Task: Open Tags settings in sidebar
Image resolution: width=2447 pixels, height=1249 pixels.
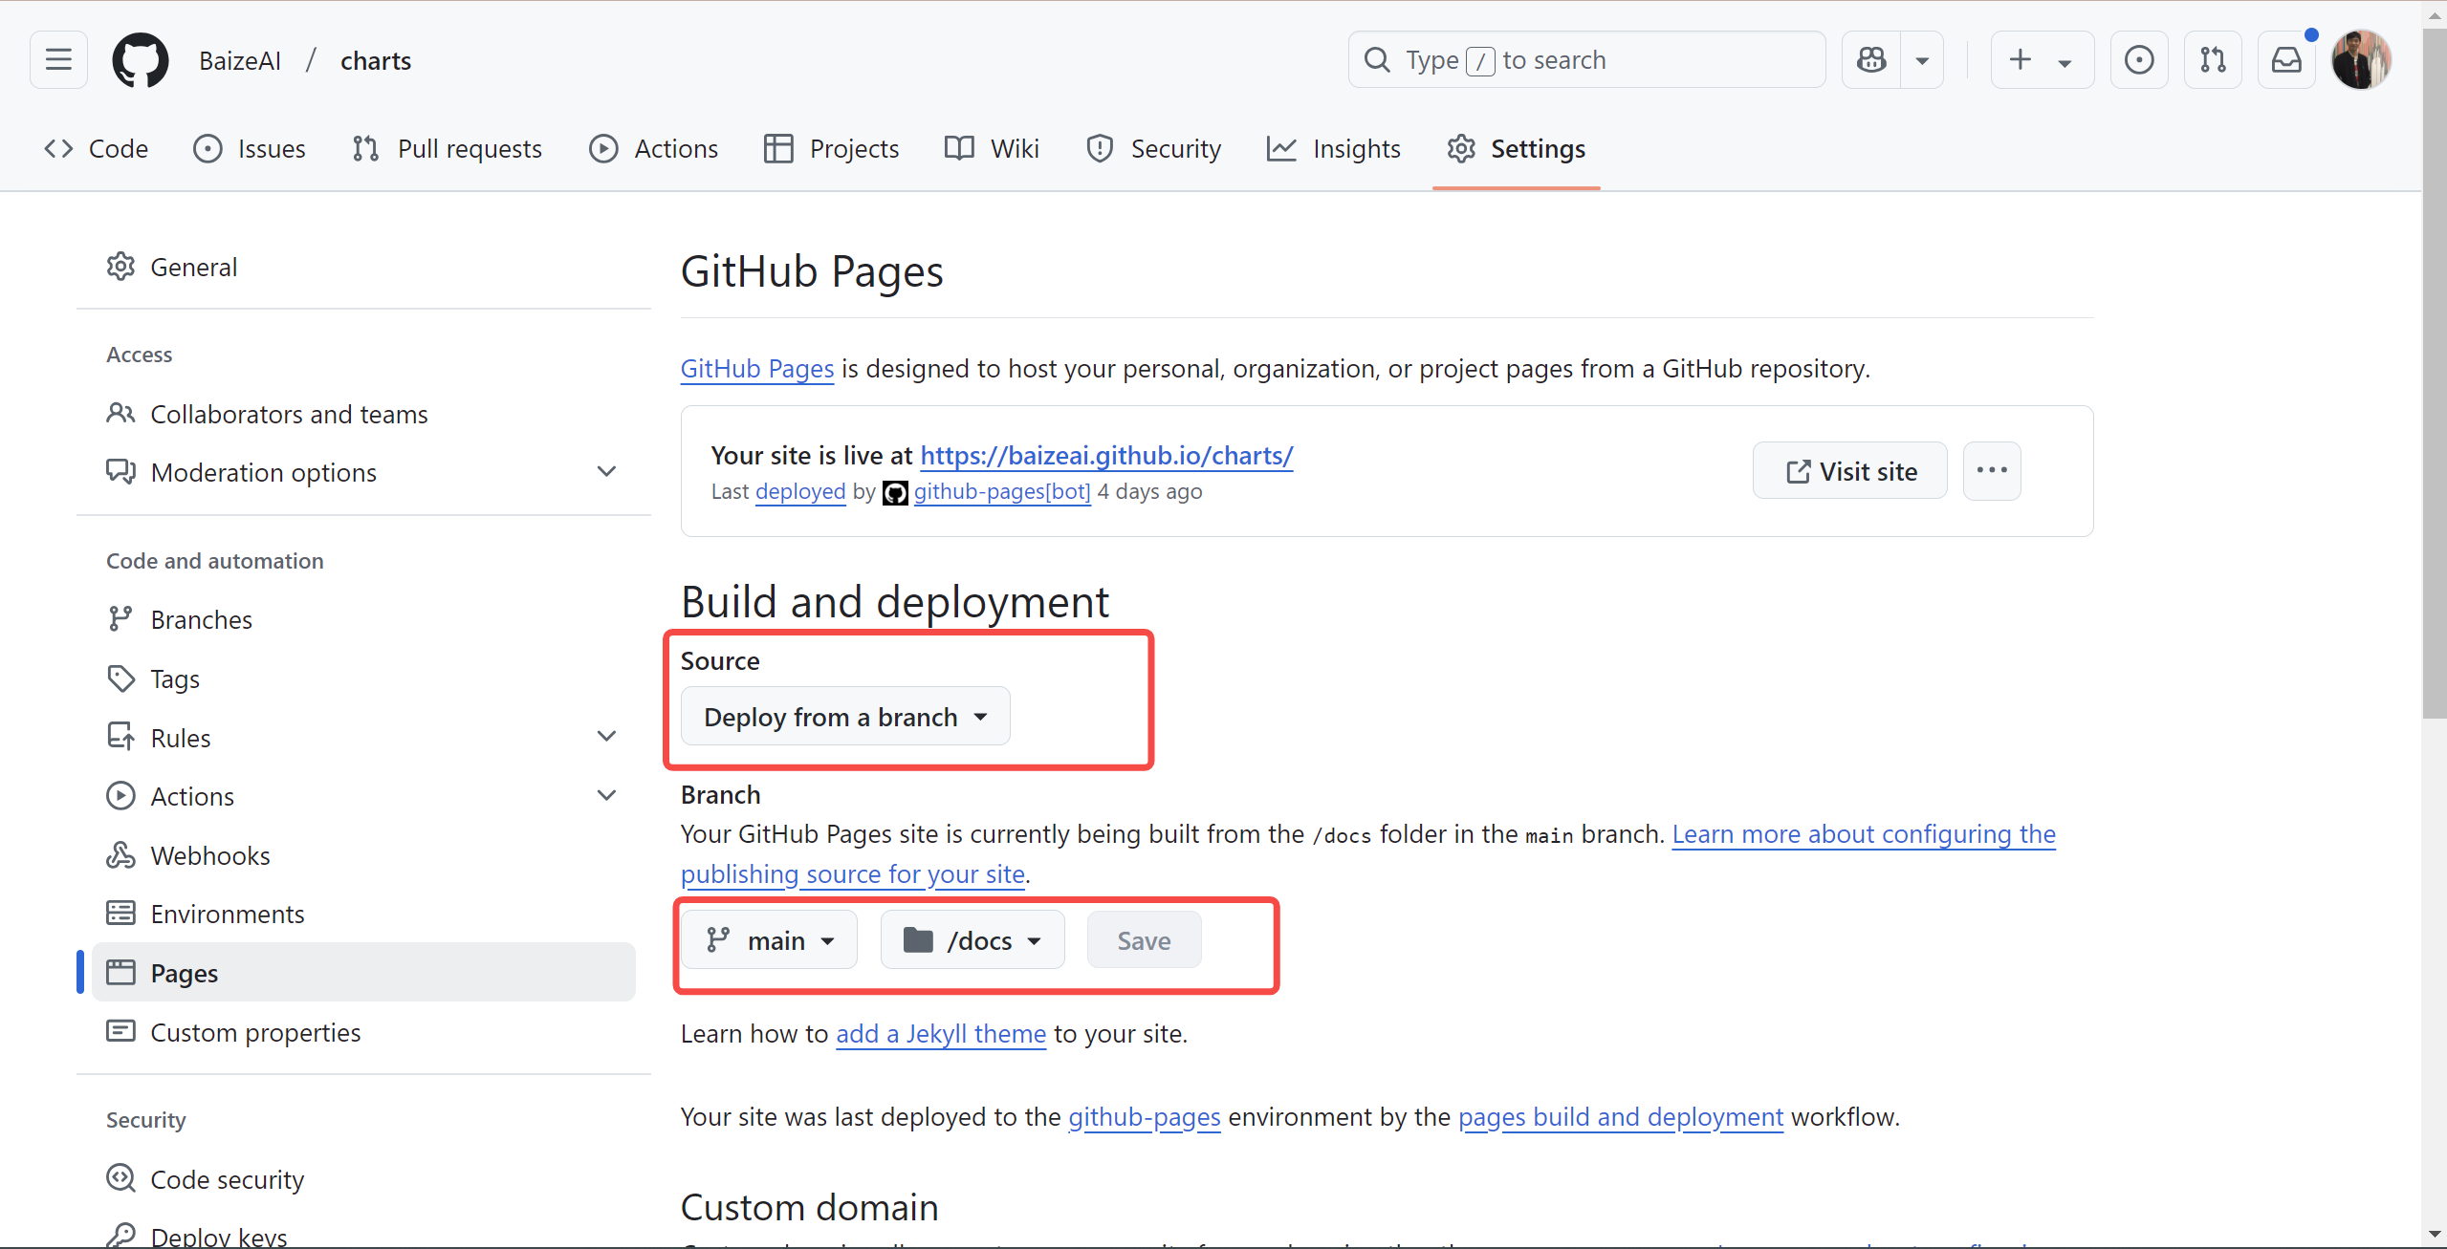Action: pyautogui.click(x=363, y=678)
